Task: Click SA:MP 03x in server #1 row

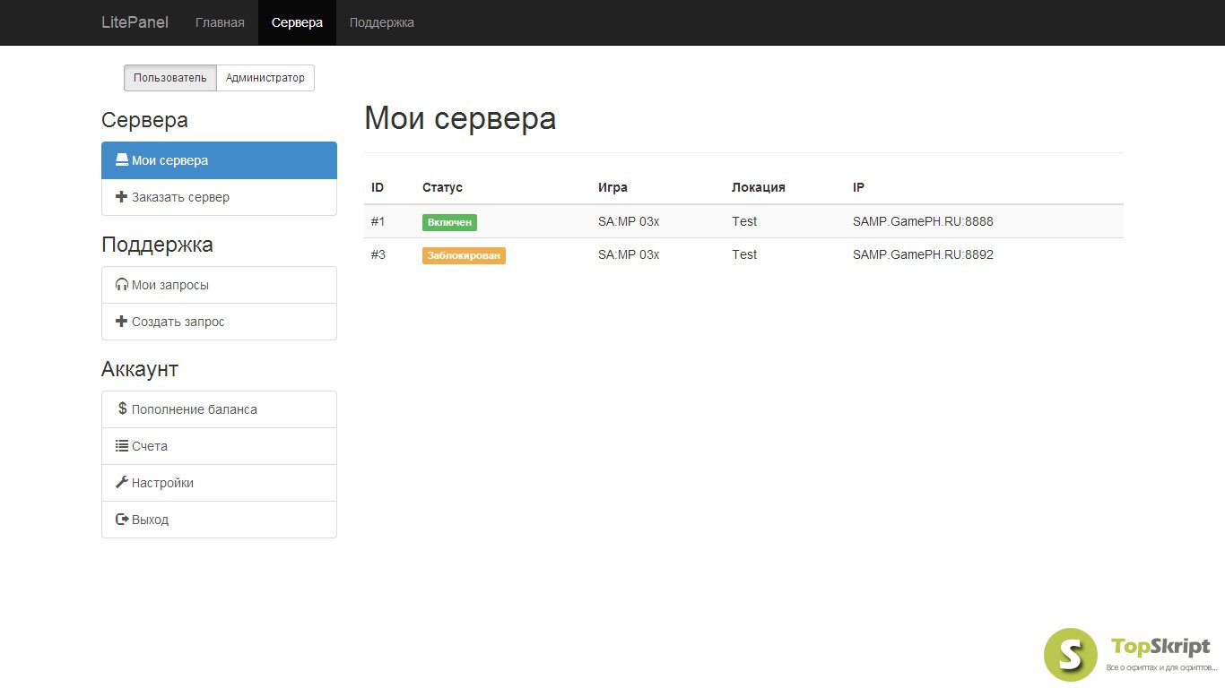Action: [x=629, y=221]
